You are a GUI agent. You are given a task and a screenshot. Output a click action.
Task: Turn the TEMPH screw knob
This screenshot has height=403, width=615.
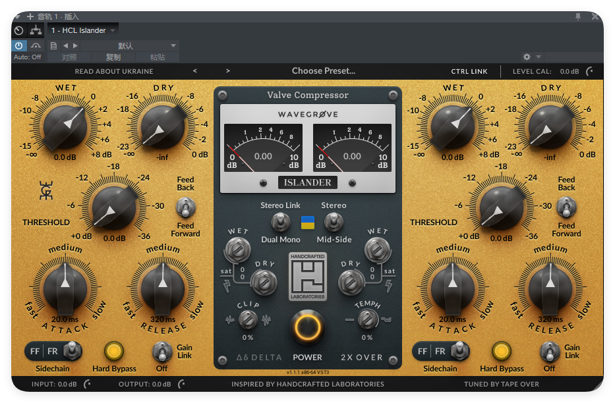click(x=368, y=319)
